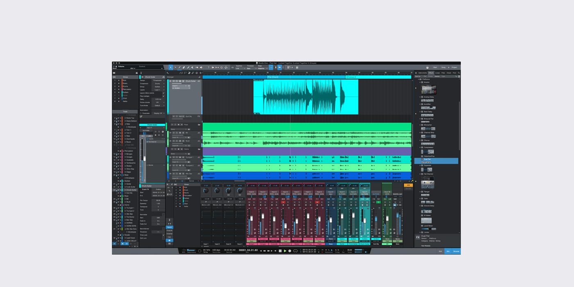Click the Dual Pan FX icon in browser footer
The height and width of the screenshot is (287, 574).
pyautogui.click(x=418, y=237)
